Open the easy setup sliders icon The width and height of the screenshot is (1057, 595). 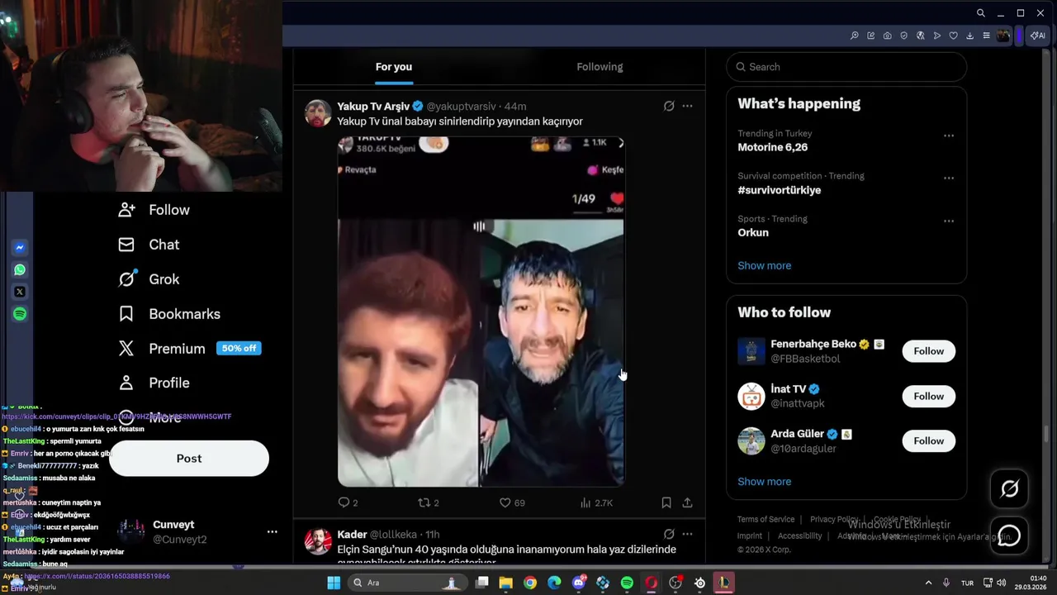coord(986,36)
